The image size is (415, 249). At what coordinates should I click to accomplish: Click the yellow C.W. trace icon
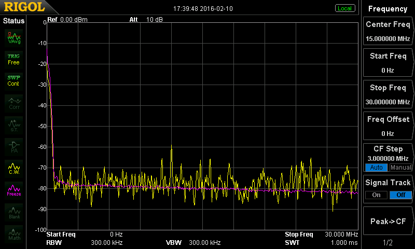pos(13,168)
